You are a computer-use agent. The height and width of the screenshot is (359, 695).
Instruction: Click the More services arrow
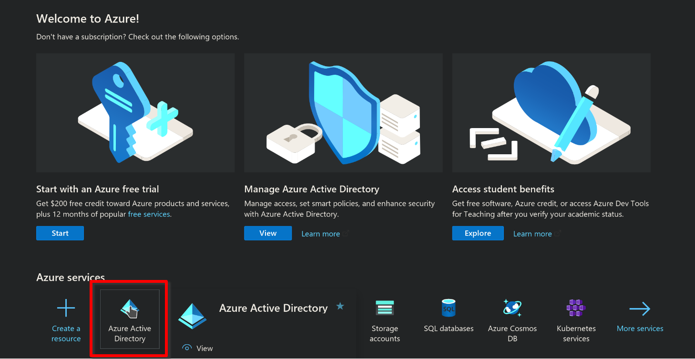tap(640, 309)
